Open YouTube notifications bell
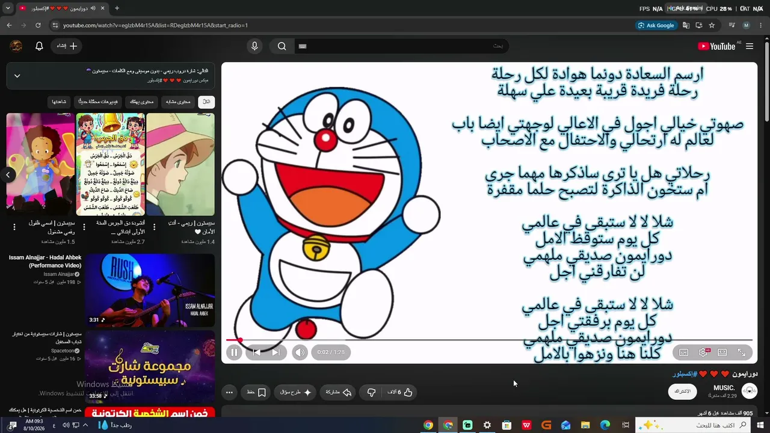 [x=39, y=46]
